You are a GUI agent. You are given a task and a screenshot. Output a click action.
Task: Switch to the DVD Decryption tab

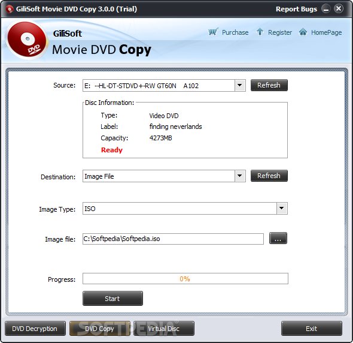pyautogui.click(x=35, y=329)
